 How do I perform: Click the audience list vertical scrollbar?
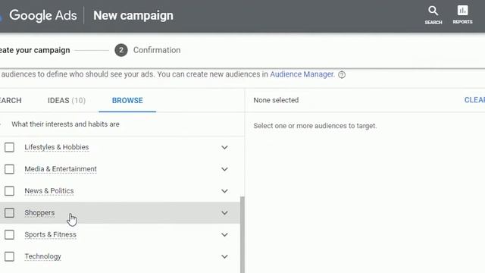pyautogui.click(x=242, y=234)
